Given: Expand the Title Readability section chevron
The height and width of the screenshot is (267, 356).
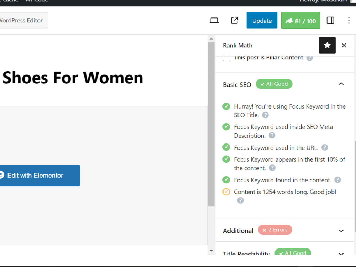Looking at the screenshot, I should [341, 254].
